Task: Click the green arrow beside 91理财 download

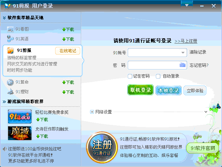Action: pyautogui.click(x=64, y=92)
